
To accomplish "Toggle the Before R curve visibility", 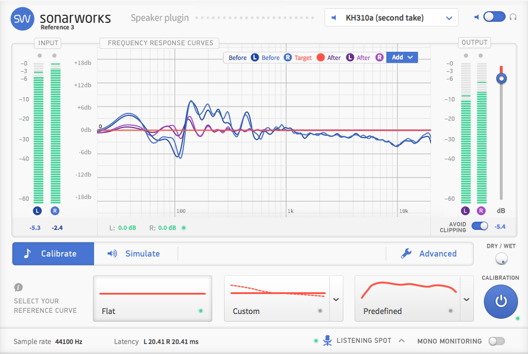I will (288, 58).
